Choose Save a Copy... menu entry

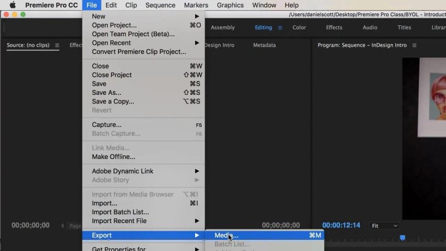143,102
